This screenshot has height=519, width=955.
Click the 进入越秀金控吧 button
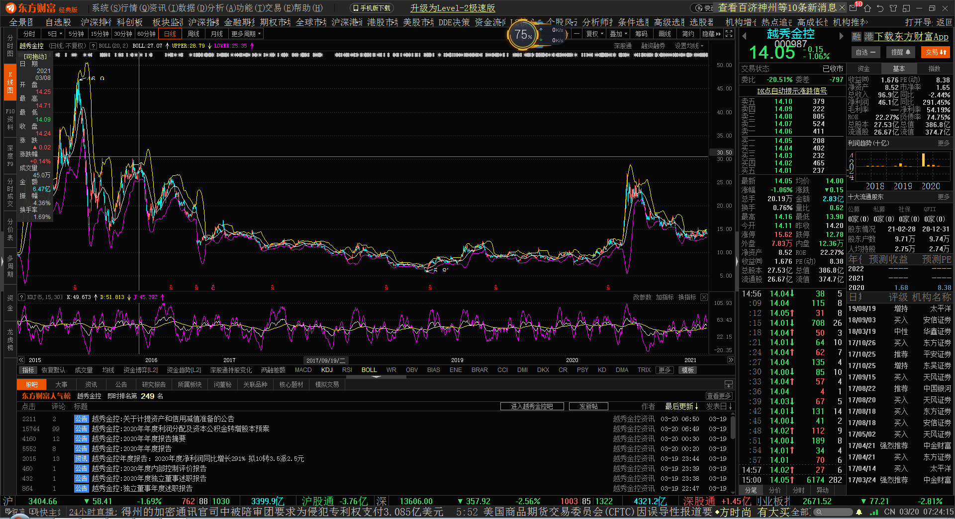point(532,406)
